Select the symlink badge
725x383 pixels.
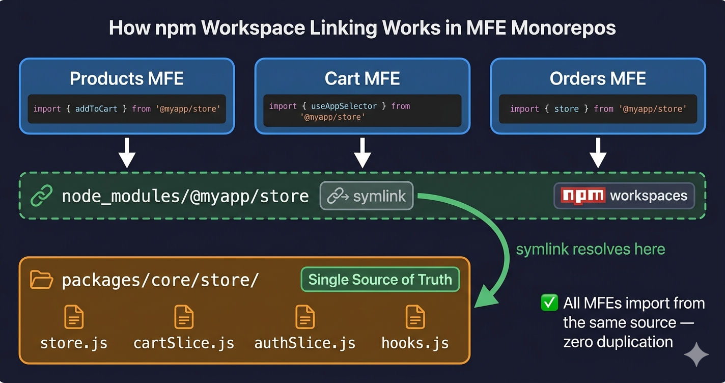tap(367, 196)
